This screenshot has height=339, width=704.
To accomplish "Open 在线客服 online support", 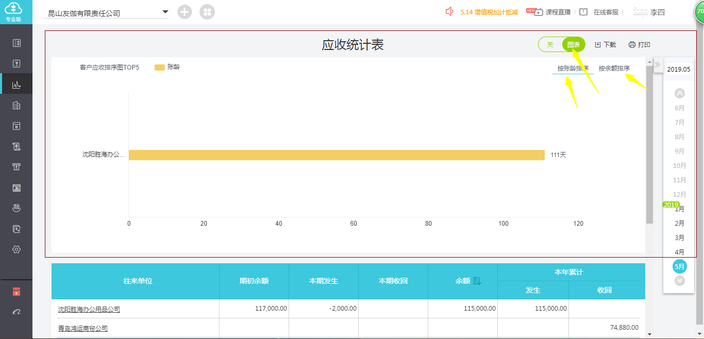I will [x=606, y=12].
